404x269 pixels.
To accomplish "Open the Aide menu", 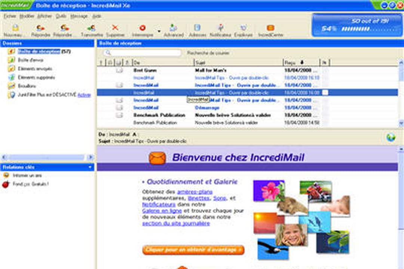I will coord(97,16).
